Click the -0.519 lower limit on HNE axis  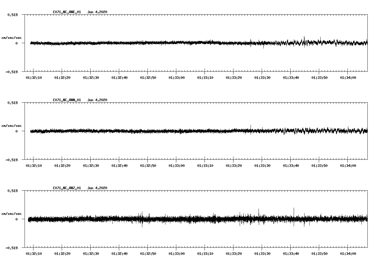(x=11, y=72)
